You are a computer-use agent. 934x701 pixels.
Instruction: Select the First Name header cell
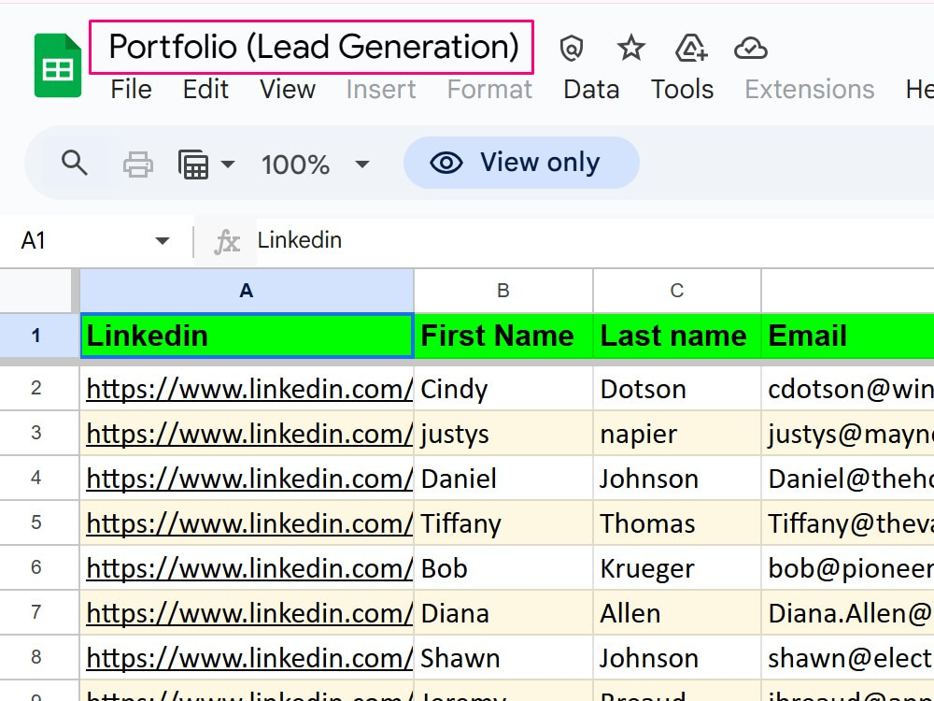click(503, 336)
